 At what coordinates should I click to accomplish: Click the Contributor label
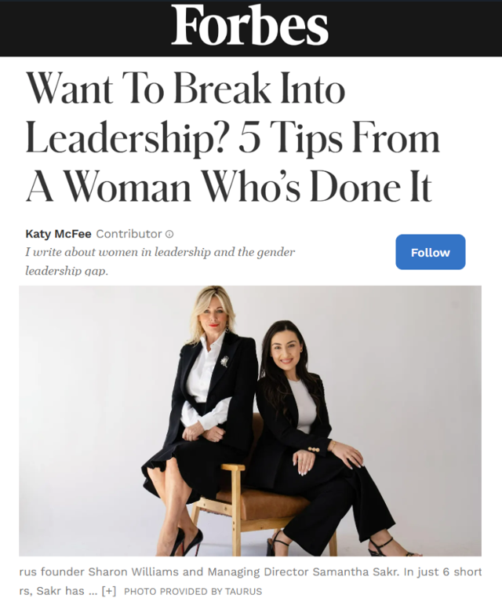tap(129, 234)
